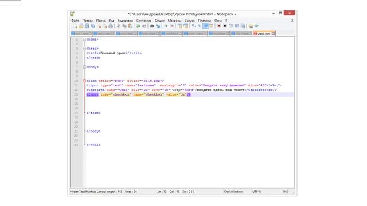This screenshot has height=206, width=367.
Task: Open the Плагины menu
Action: click(x=205, y=21)
